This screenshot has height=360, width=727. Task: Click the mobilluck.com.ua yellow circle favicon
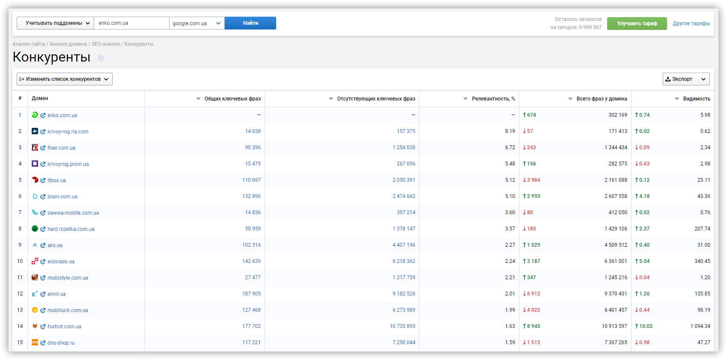[35, 310]
